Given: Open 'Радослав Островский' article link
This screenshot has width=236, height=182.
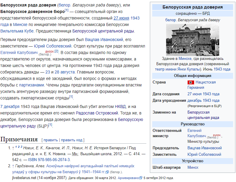Looking at the screenshot, I should pyautogui.click(x=97, y=113).
